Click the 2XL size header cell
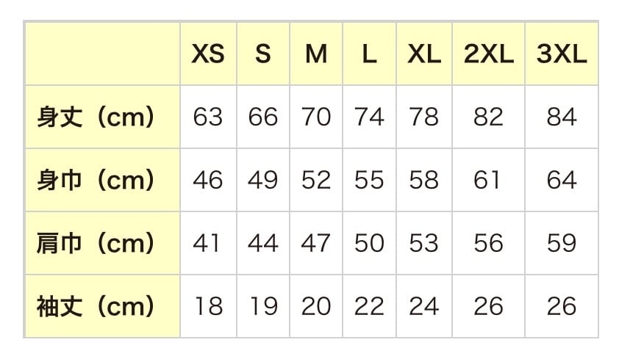 point(488,54)
